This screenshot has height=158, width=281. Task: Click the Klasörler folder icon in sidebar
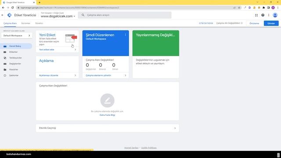(5, 69)
